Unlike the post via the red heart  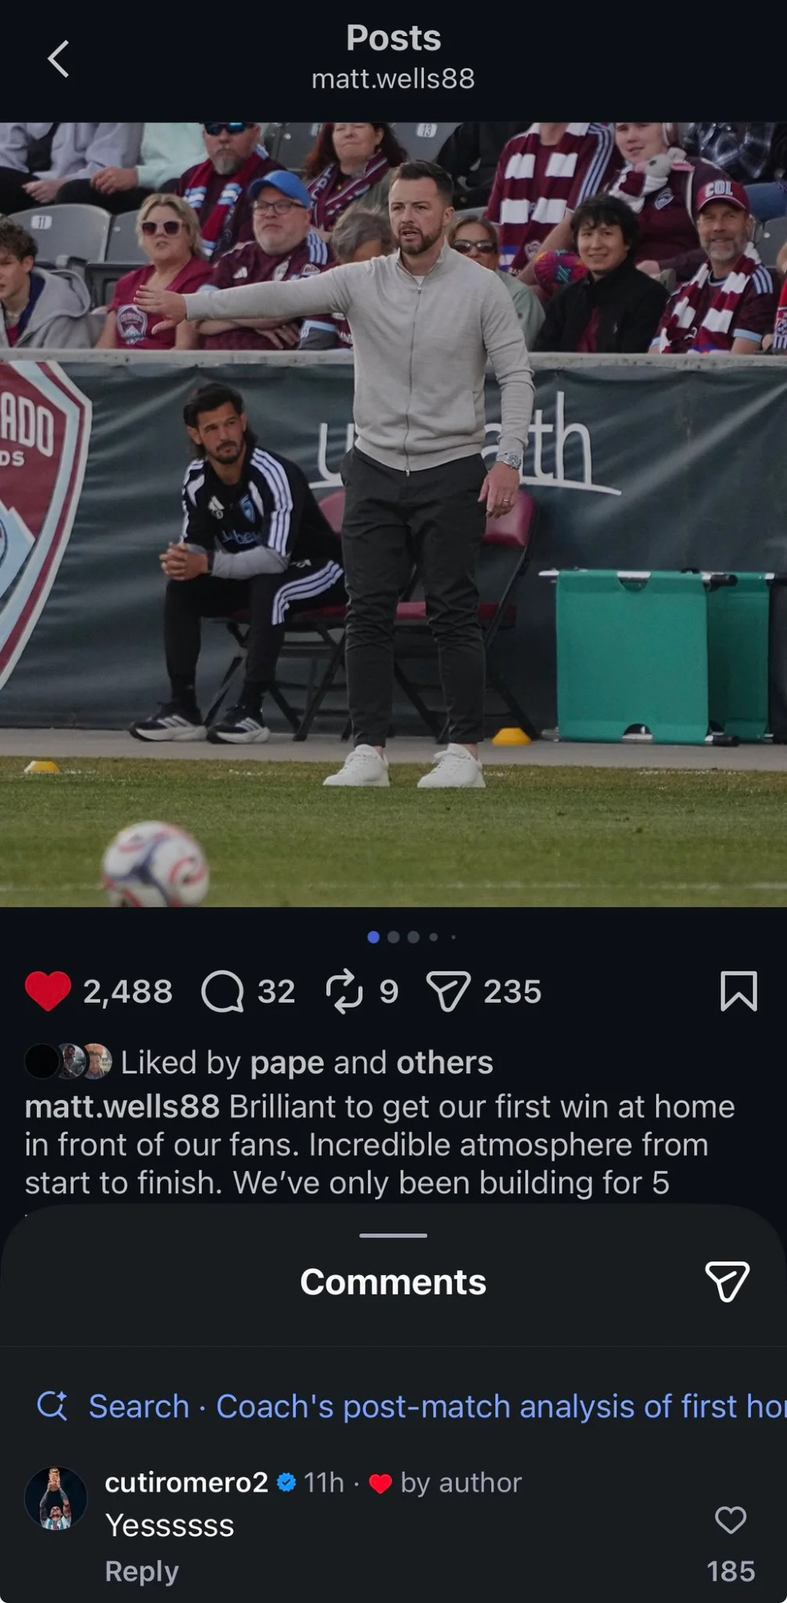click(x=48, y=991)
